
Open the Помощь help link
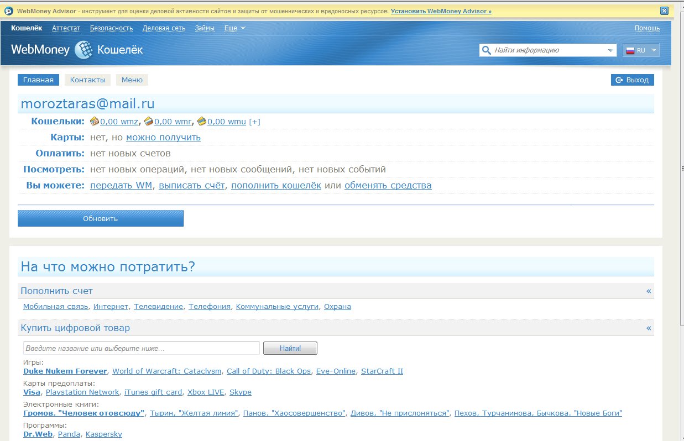pos(647,28)
